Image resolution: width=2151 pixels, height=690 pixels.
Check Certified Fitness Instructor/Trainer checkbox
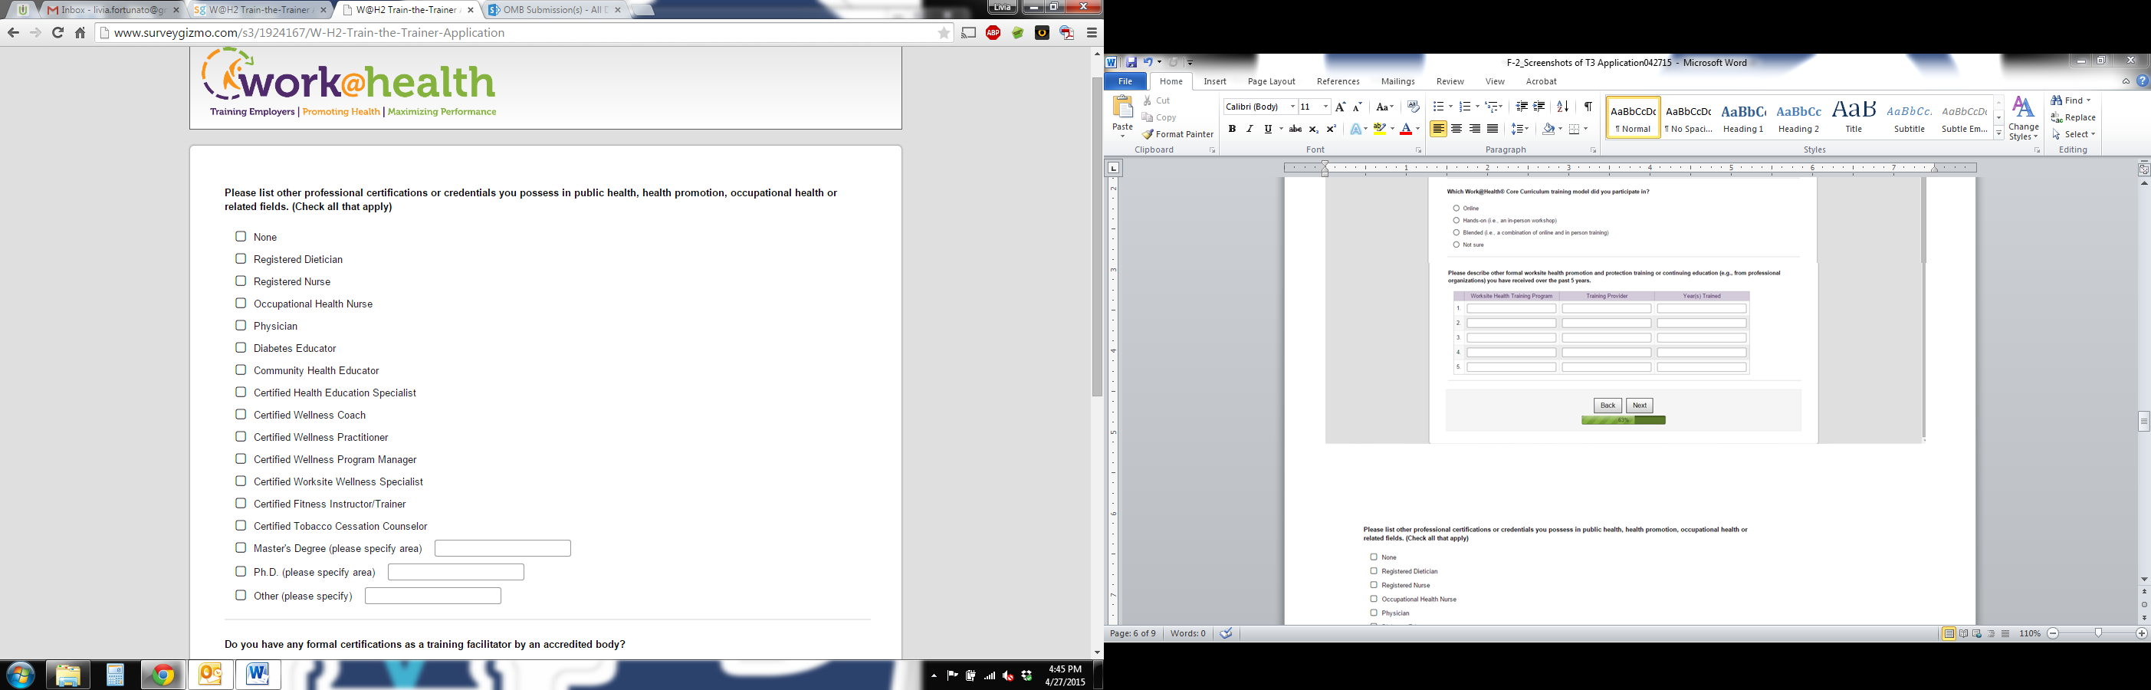[x=241, y=503]
